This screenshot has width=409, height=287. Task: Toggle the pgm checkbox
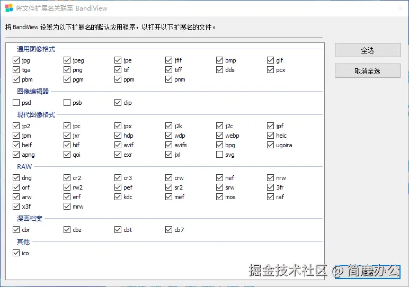coord(67,79)
